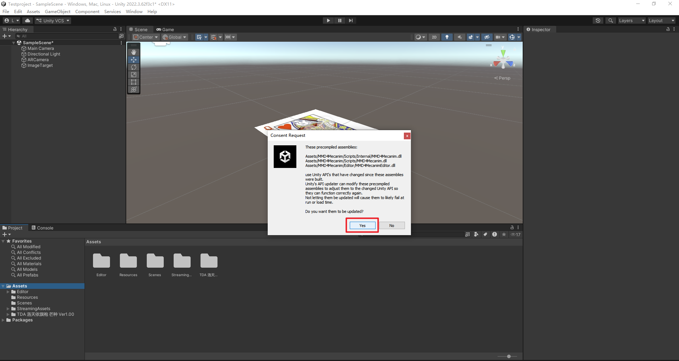Toggle scene lighting bulb
679x361 pixels.
(x=447, y=37)
